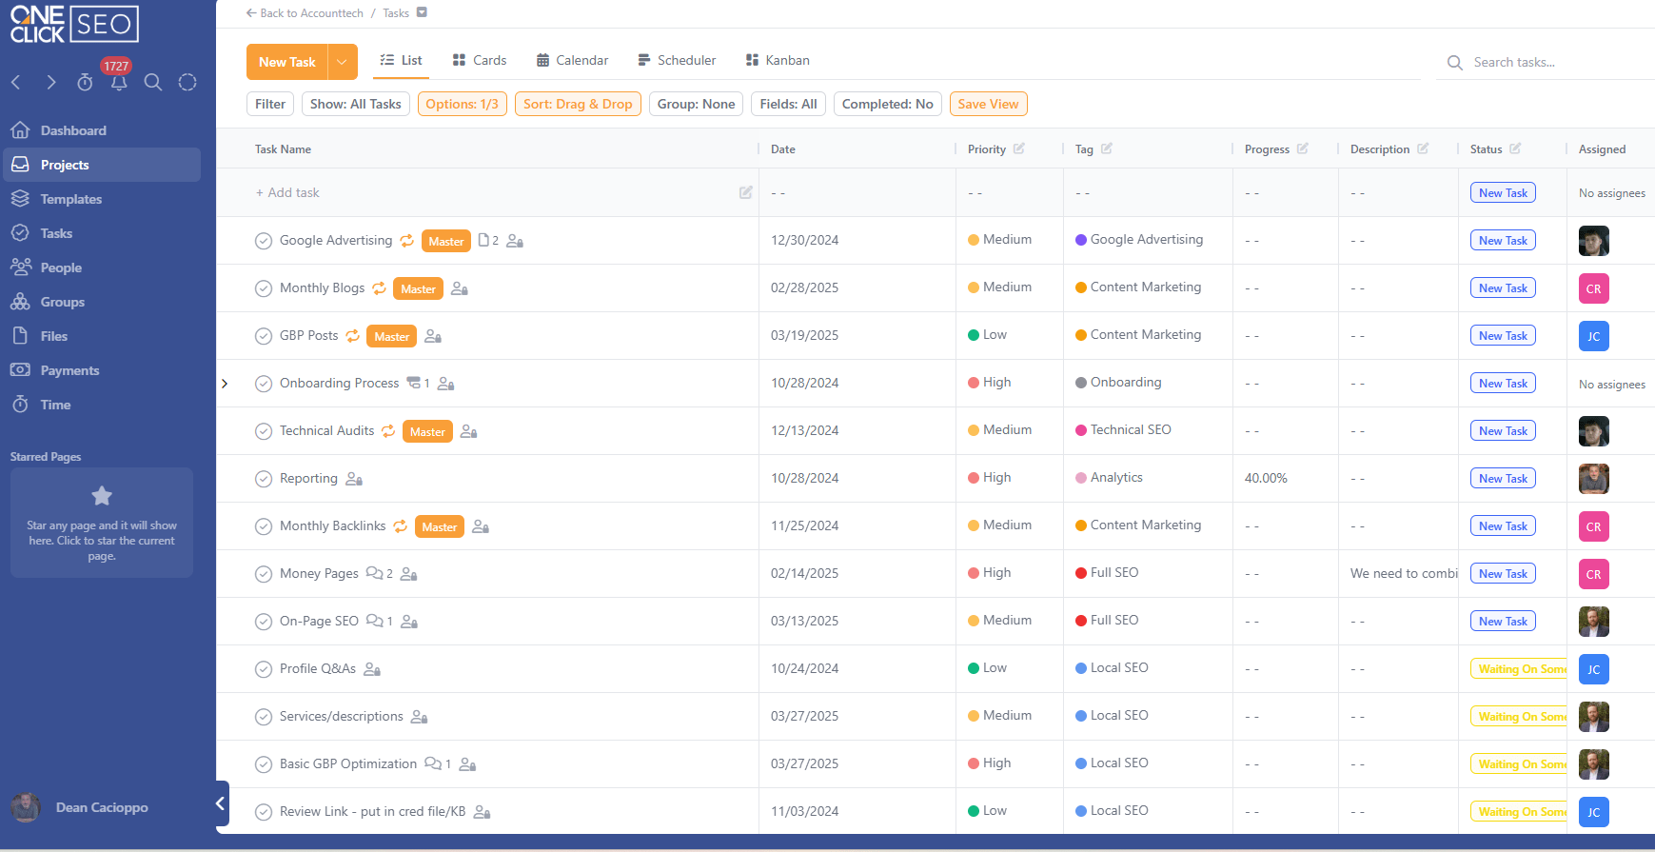1655x852 pixels.
Task: Go back with the left arrow icon
Action: pos(16,83)
